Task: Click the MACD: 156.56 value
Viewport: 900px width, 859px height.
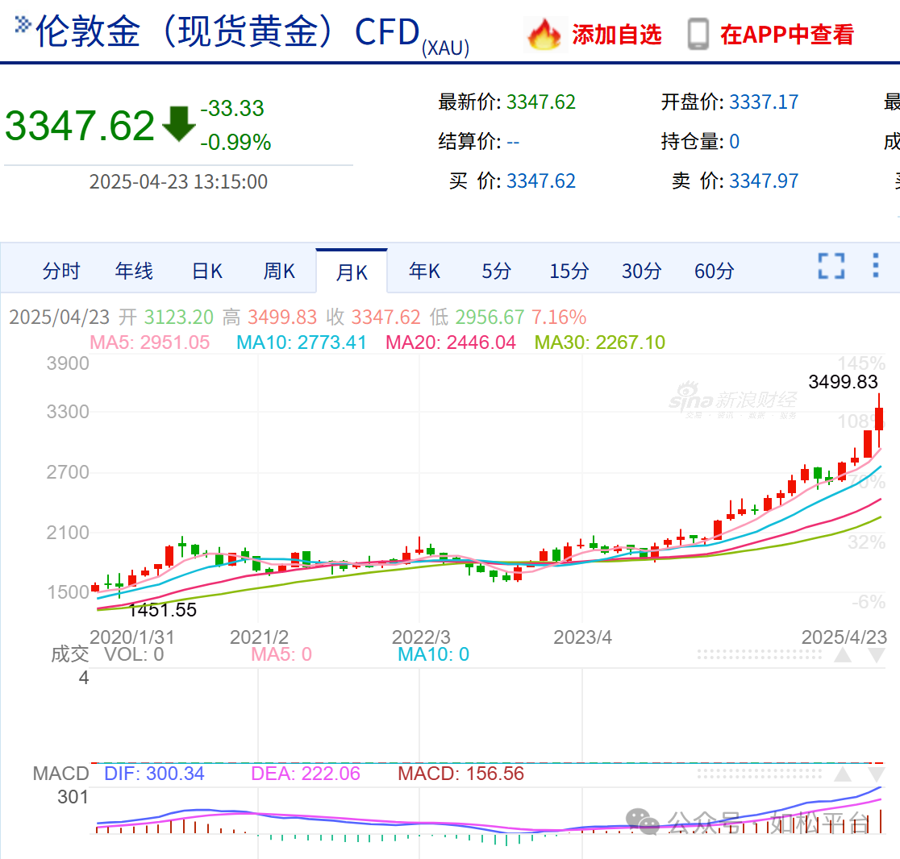Action: [461, 774]
